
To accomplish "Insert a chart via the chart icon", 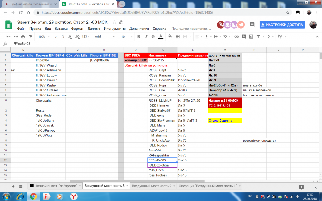I will tap(251, 36).
